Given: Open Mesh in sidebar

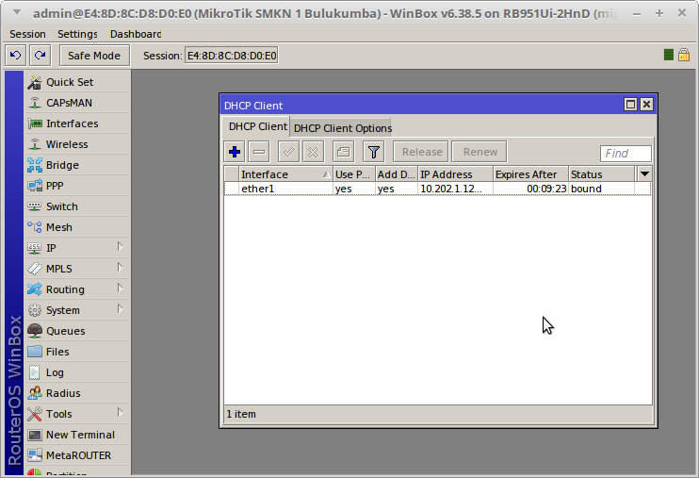Looking at the screenshot, I should pyautogui.click(x=77, y=227).
